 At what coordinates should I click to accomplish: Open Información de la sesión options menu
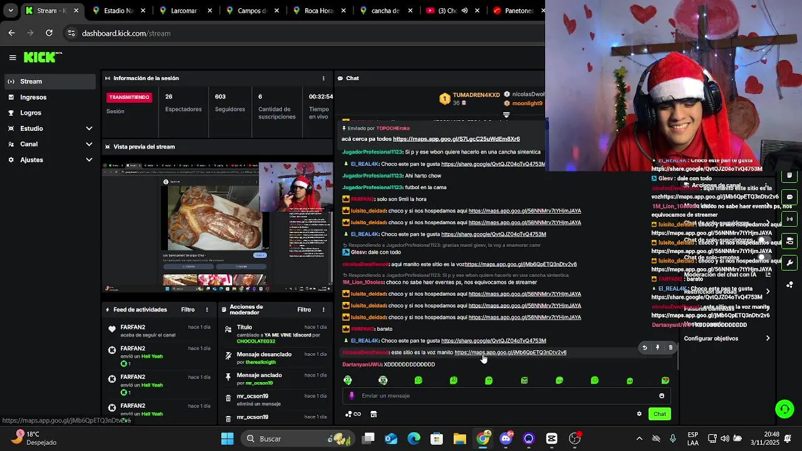(323, 78)
